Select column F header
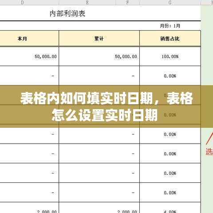 click(x=128, y=2)
